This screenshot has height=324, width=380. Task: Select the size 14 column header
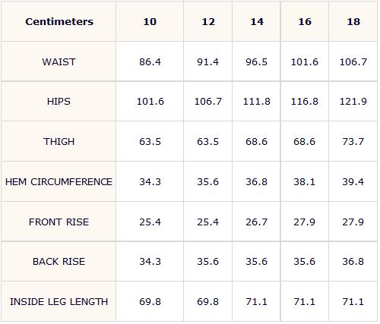point(257,22)
